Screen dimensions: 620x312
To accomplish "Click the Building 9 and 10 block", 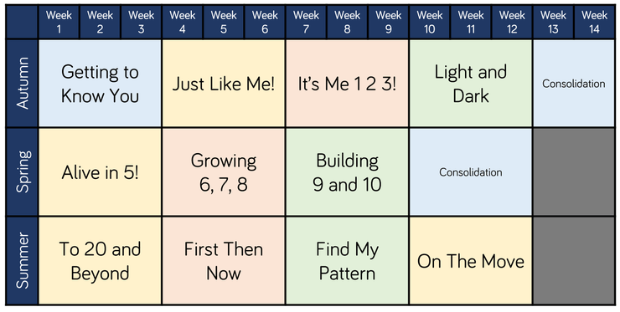I will point(347,171).
